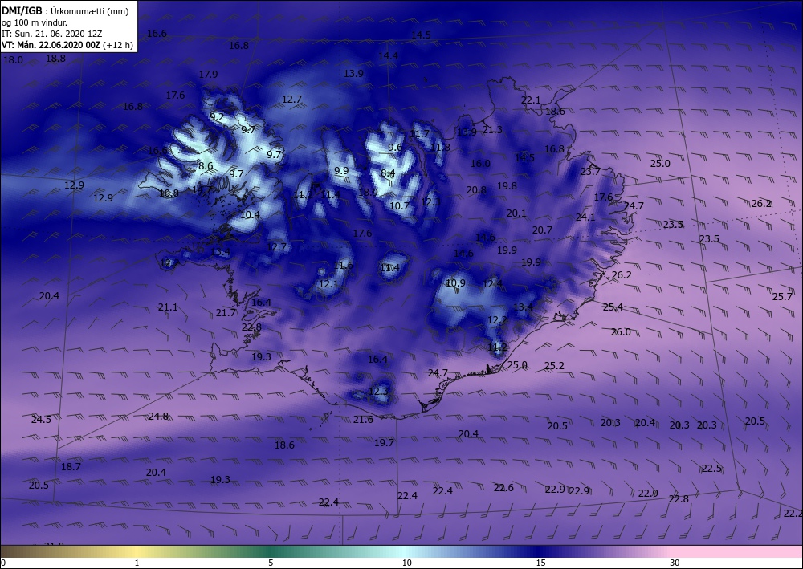Screen dimensions: 803x569
Task: Click the 19.8 value on the map
Action: [507, 185]
